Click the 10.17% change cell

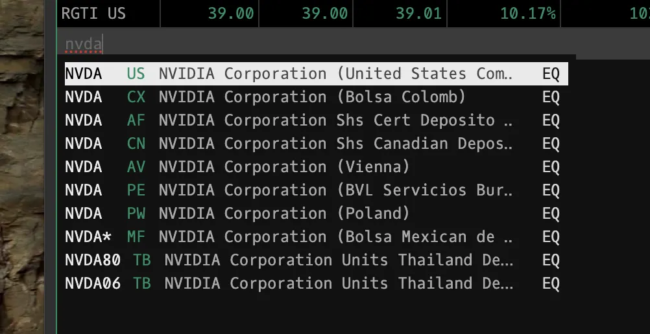pos(503,13)
